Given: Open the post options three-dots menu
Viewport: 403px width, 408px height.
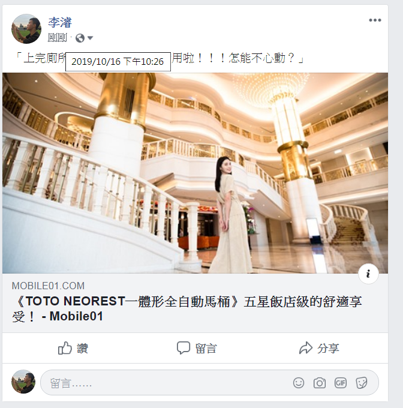Looking at the screenshot, I should tap(375, 20).
